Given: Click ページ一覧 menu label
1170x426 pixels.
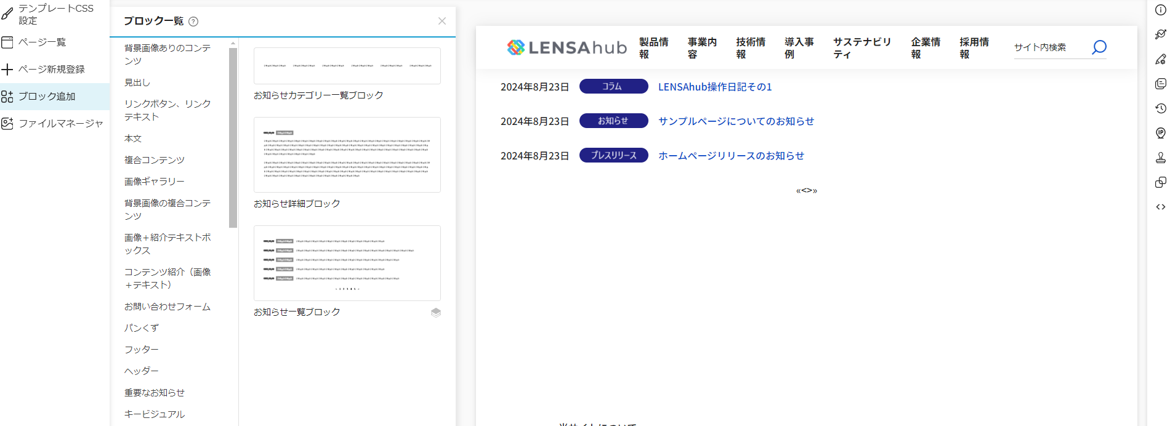Looking at the screenshot, I should [x=42, y=42].
